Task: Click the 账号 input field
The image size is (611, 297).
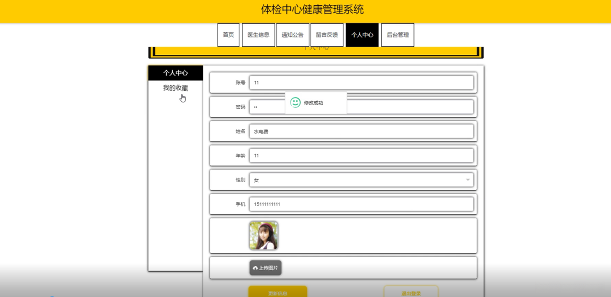Action: point(362,83)
